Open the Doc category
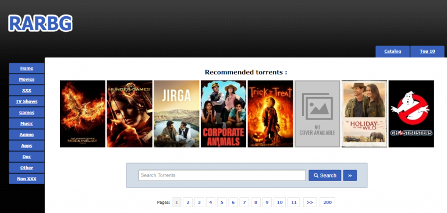 (x=27, y=157)
